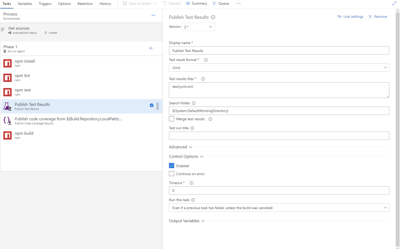Enable the Merge test results checkbox
The image size is (404, 249).
point(172,119)
